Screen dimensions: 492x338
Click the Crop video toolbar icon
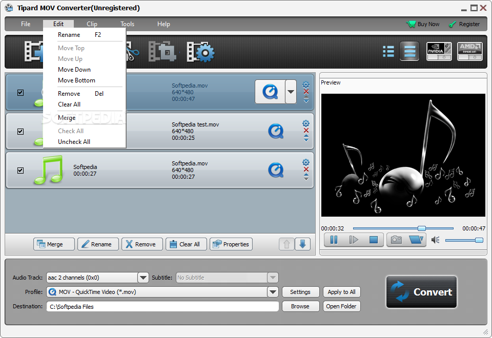pos(162,51)
